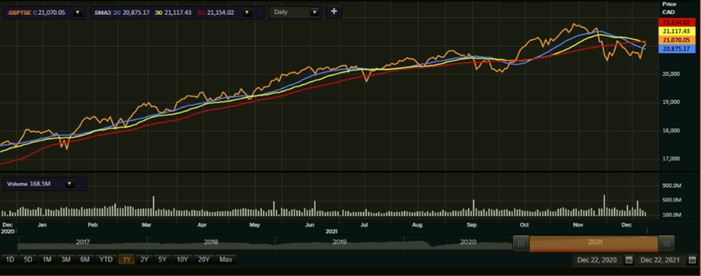Click 2019 in the timeline navigator
The width and height of the screenshot is (701, 276).
339,242
